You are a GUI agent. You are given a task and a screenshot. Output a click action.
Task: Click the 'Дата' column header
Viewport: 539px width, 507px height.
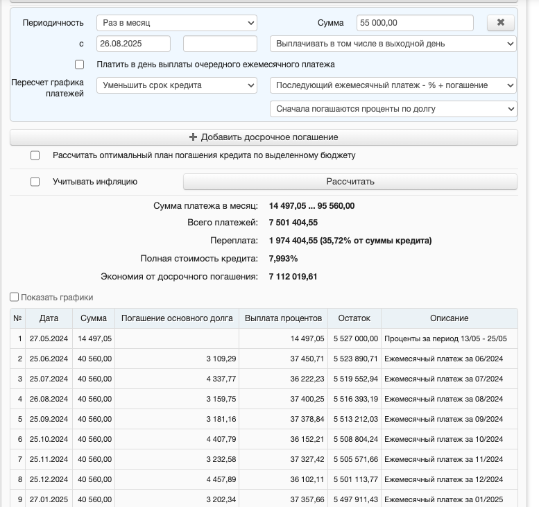coord(49,318)
